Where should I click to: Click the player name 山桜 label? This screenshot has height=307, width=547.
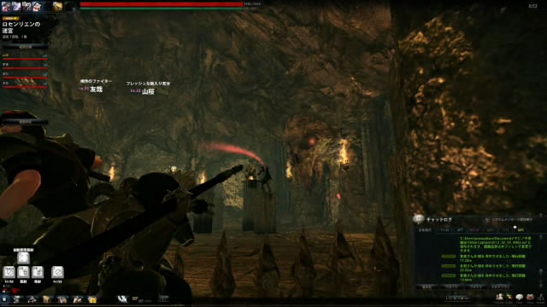(x=148, y=91)
